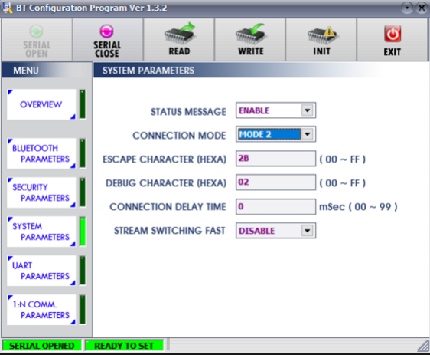
Task: Open the OVERVIEW menu page
Action: (x=41, y=104)
